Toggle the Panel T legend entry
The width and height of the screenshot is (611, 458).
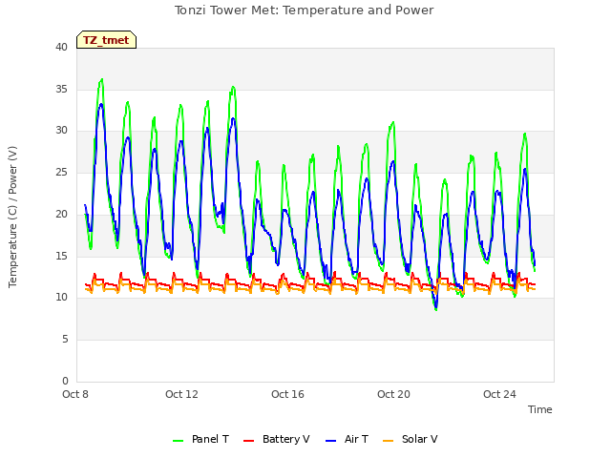click(200, 439)
